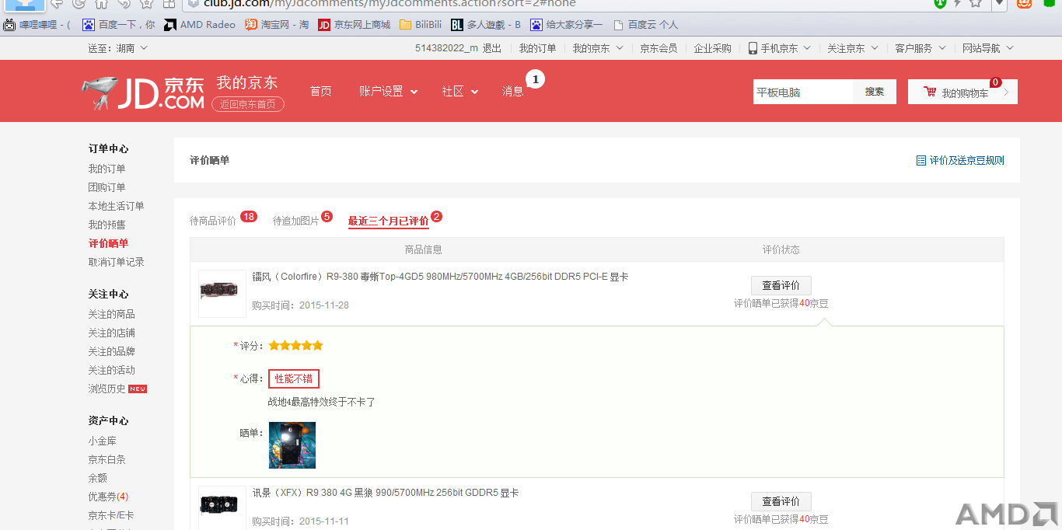The height and width of the screenshot is (530, 1062).
Task: Open 我的预售 in sidebar
Action: tap(107, 225)
